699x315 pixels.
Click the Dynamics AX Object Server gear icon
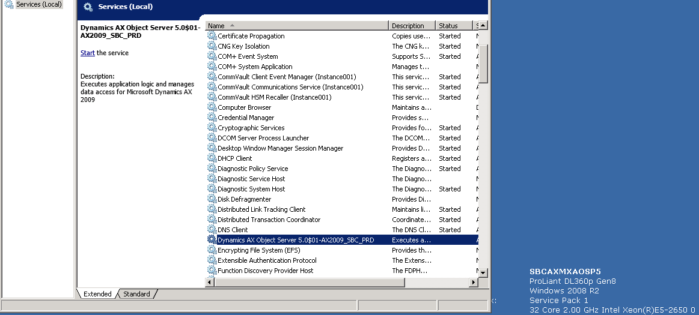(x=212, y=240)
